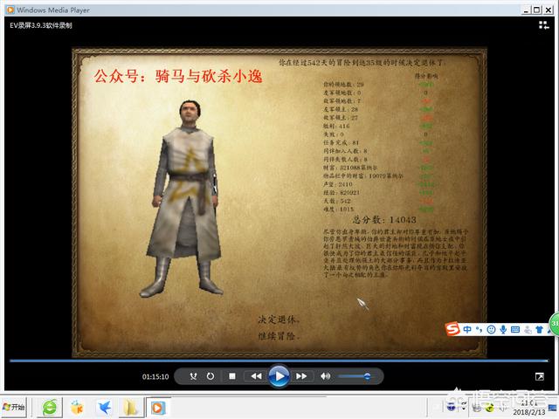Click the 总分数: 14043 total score text

tap(384, 219)
